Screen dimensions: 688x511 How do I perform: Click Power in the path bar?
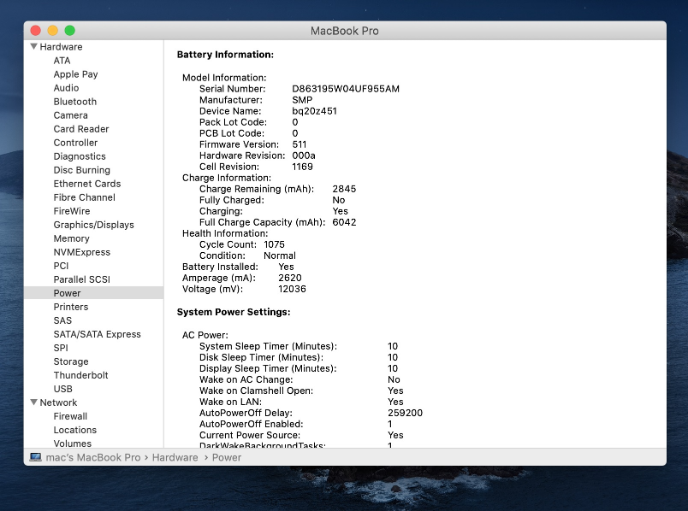227,457
